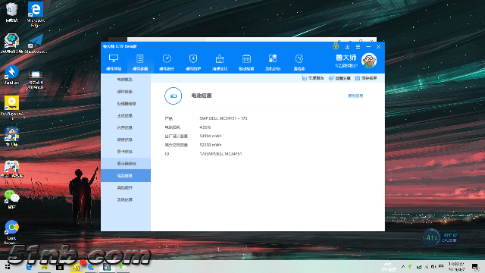Select the hardware parameters tab (document icon)
The image size is (485, 273).
pyautogui.click(x=140, y=62)
